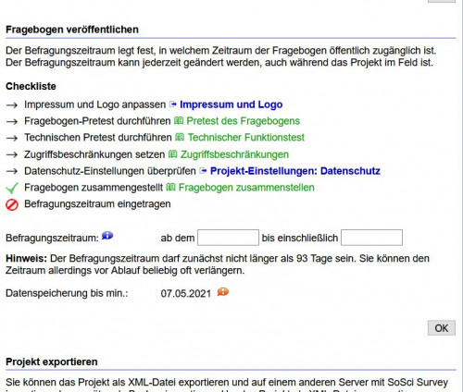The height and width of the screenshot is (392, 463).
Task: Click the red prohibited icon before Befragungszeitraum eingetragen
Action: pos(12,204)
